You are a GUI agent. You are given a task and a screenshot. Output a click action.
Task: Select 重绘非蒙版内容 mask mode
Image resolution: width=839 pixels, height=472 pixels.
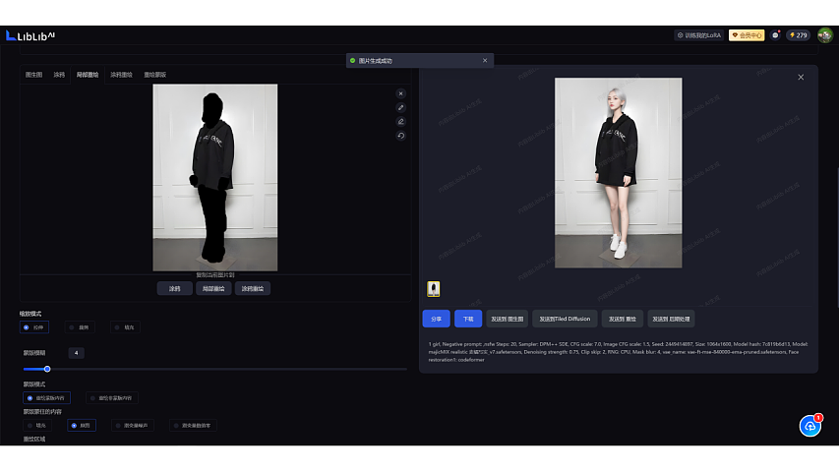tap(112, 397)
